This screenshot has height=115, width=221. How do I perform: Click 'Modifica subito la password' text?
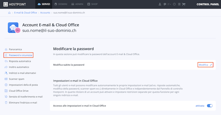click(x=69, y=65)
